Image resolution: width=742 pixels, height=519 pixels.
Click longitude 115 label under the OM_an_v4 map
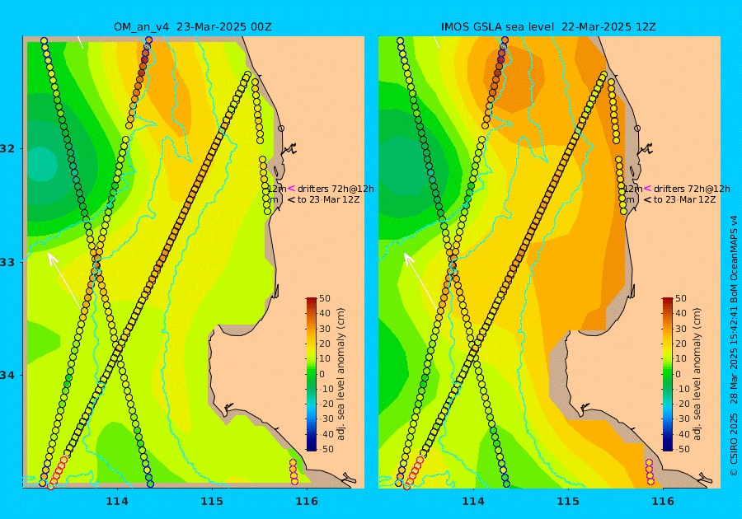click(x=212, y=501)
